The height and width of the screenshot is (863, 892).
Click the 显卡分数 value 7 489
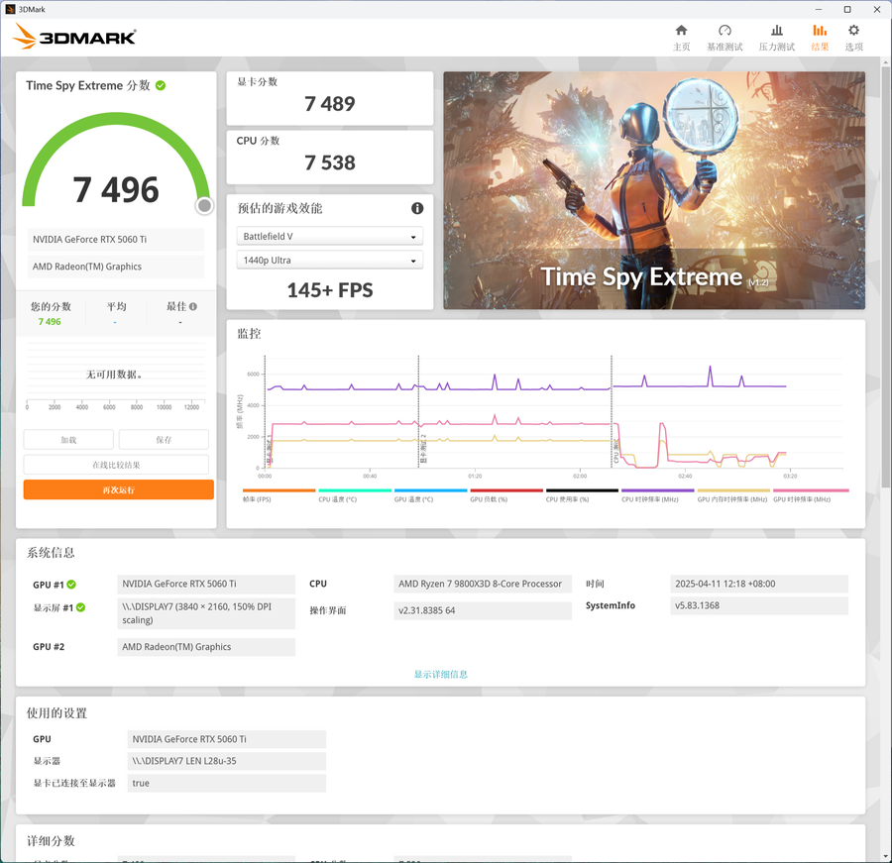[x=329, y=103]
